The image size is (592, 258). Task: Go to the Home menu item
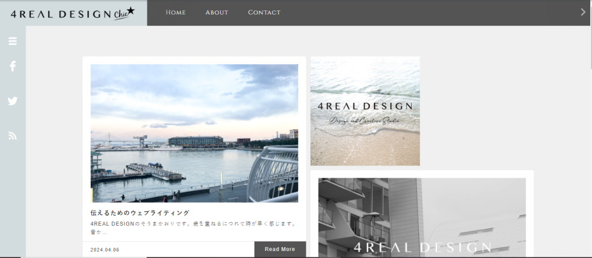pos(175,13)
